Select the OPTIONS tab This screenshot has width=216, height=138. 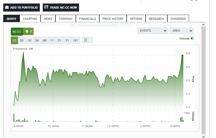tap(136, 19)
